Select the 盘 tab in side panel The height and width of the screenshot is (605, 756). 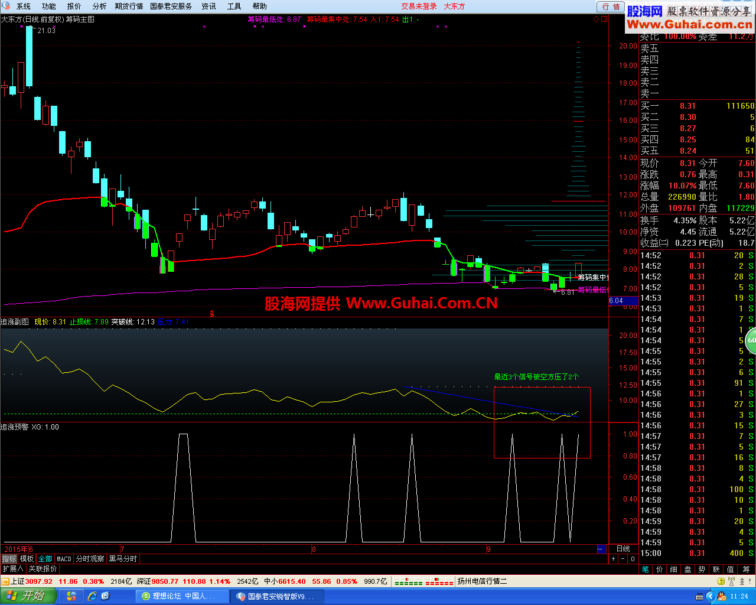(688, 570)
